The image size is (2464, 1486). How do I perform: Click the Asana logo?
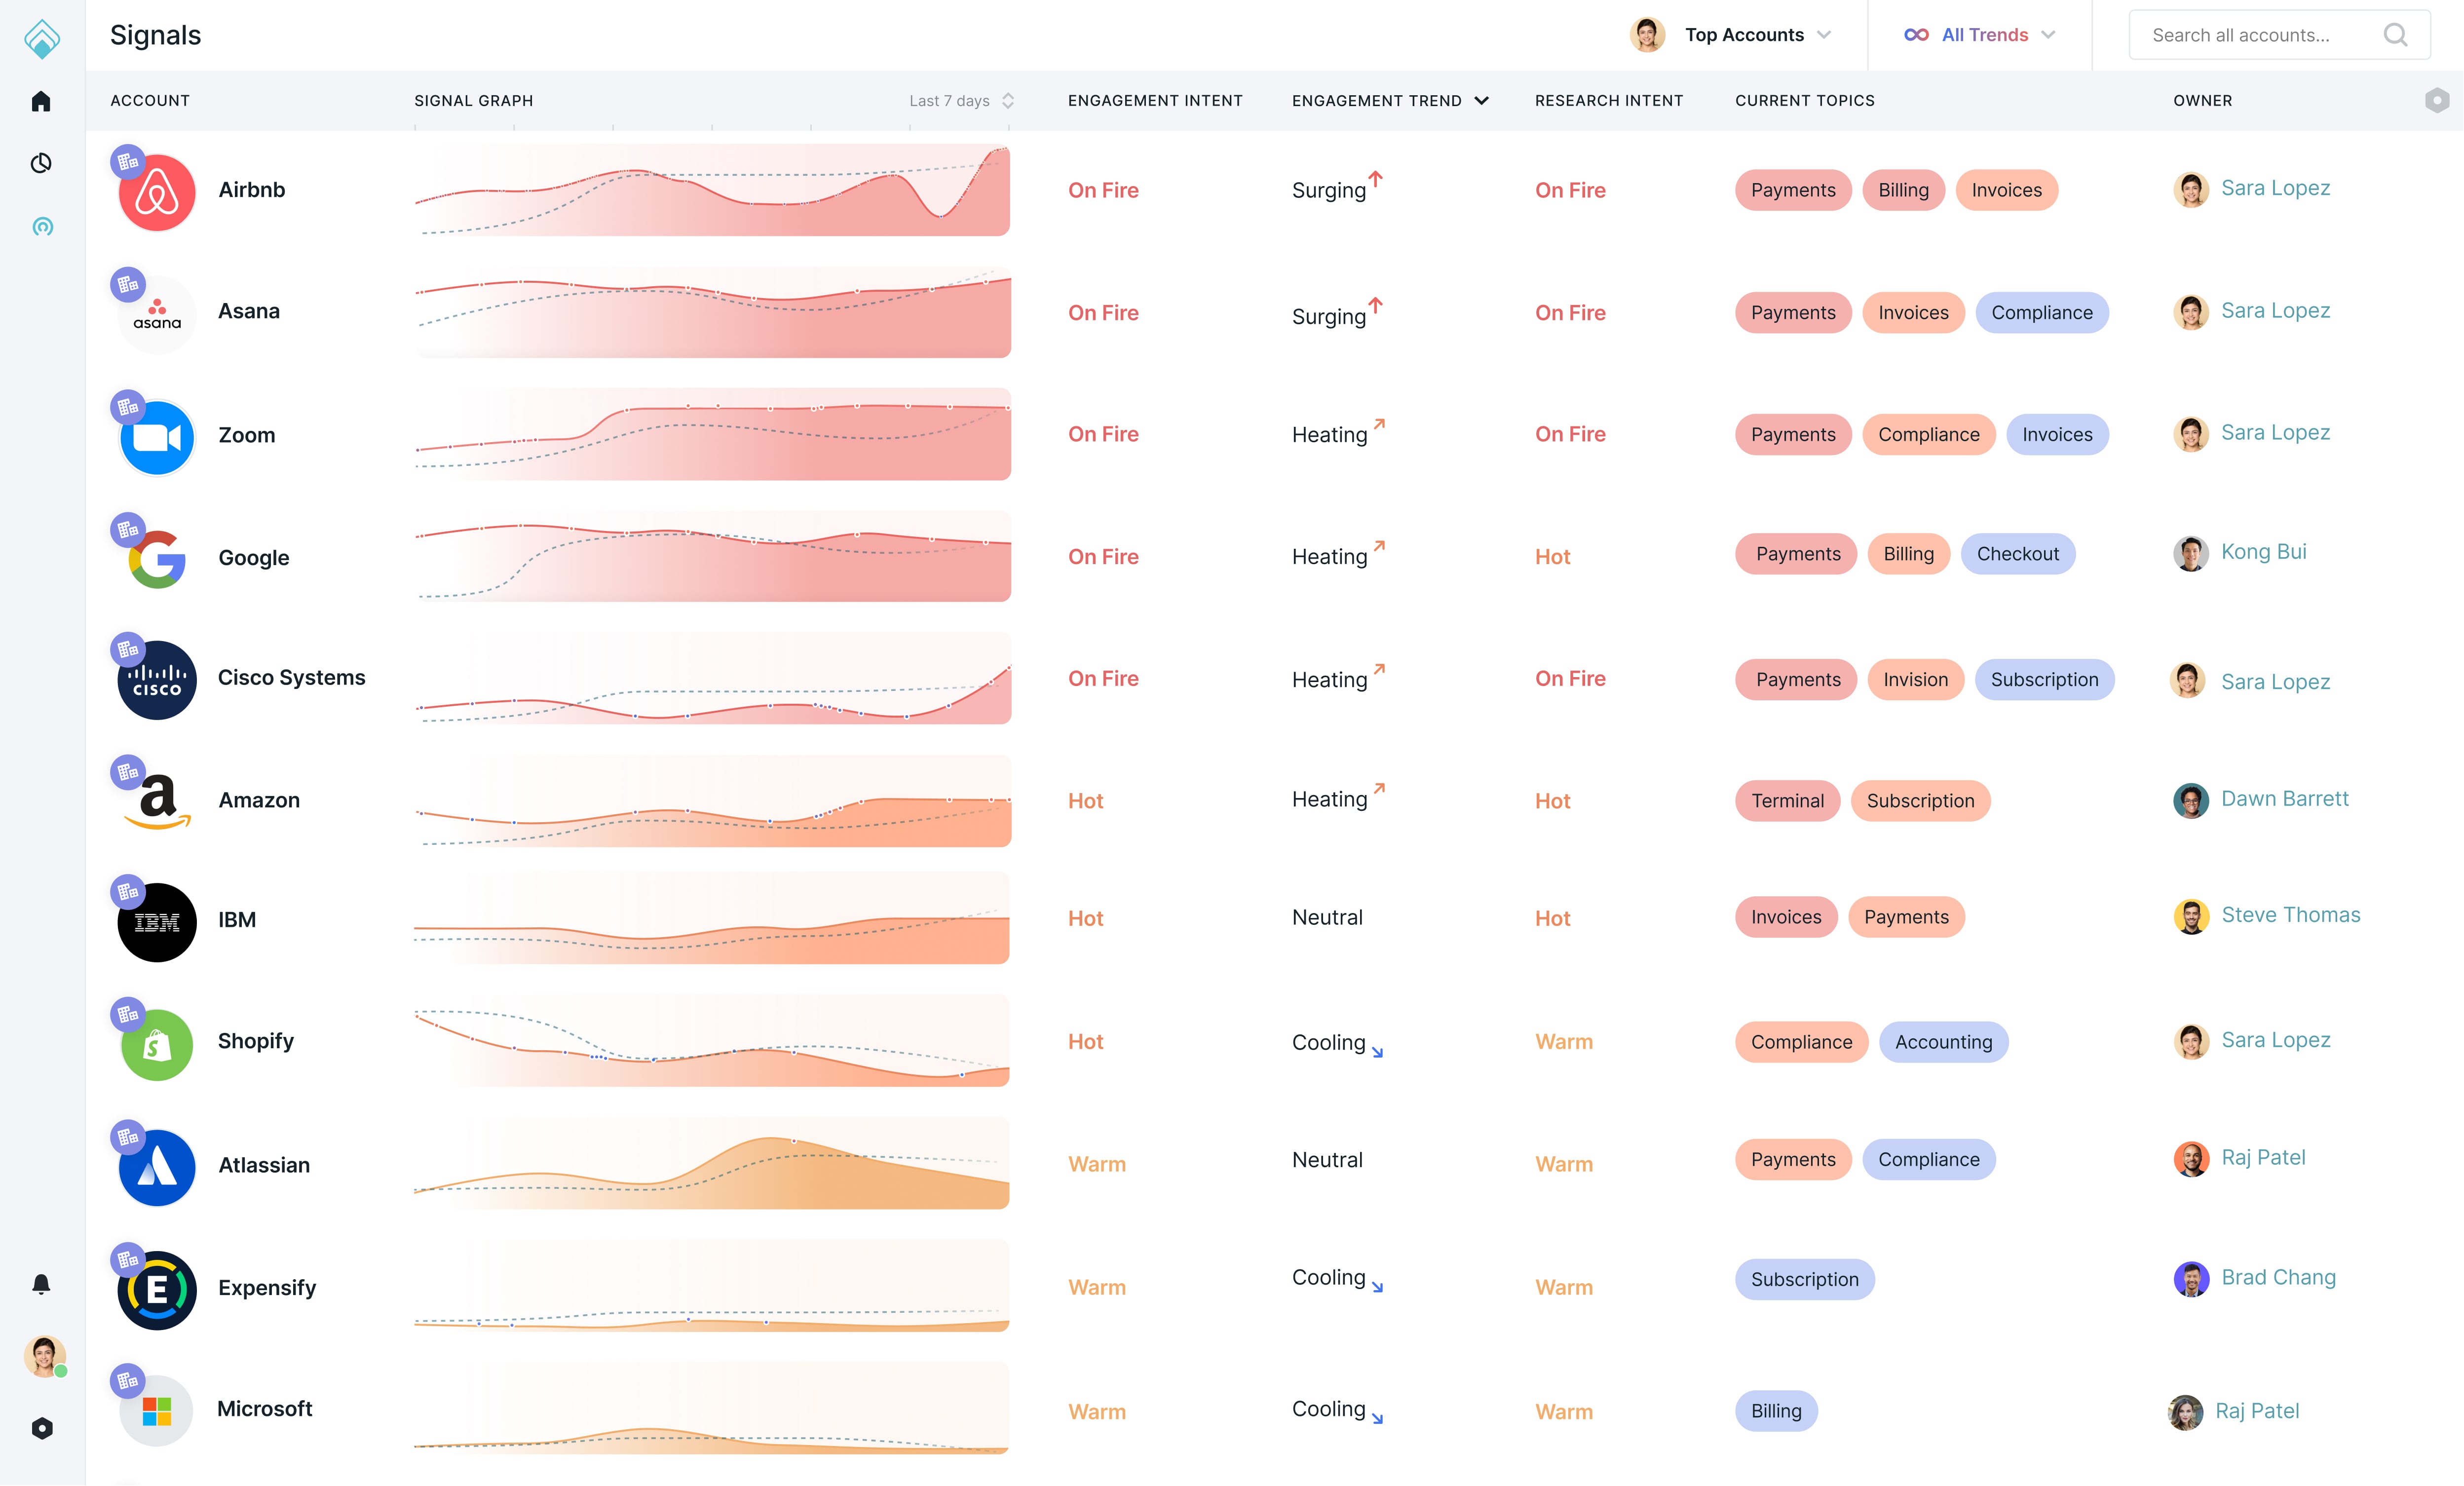pyautogui.click(x=157, y=314)
